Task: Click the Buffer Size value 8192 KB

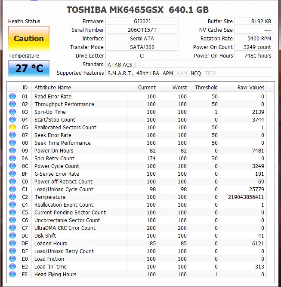Action: [254, 21]
